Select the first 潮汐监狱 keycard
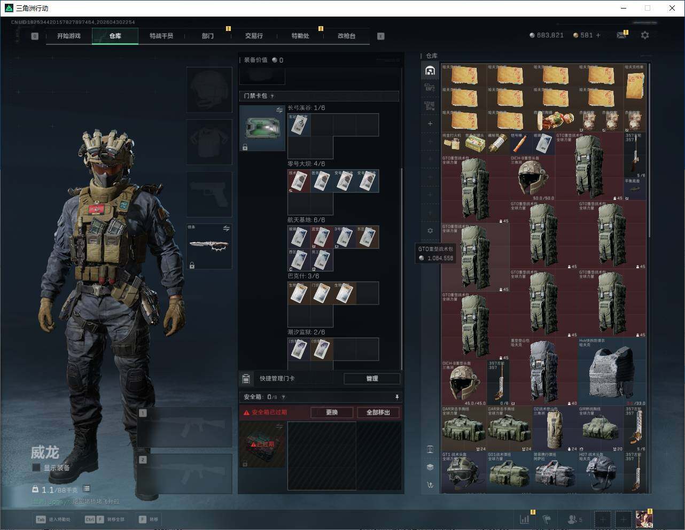Viewport: 685px width, 530px height. tap(299, 349)
